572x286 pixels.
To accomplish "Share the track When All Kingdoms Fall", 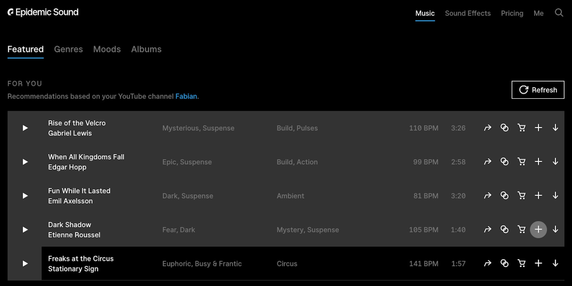I will tap(488, 162).
